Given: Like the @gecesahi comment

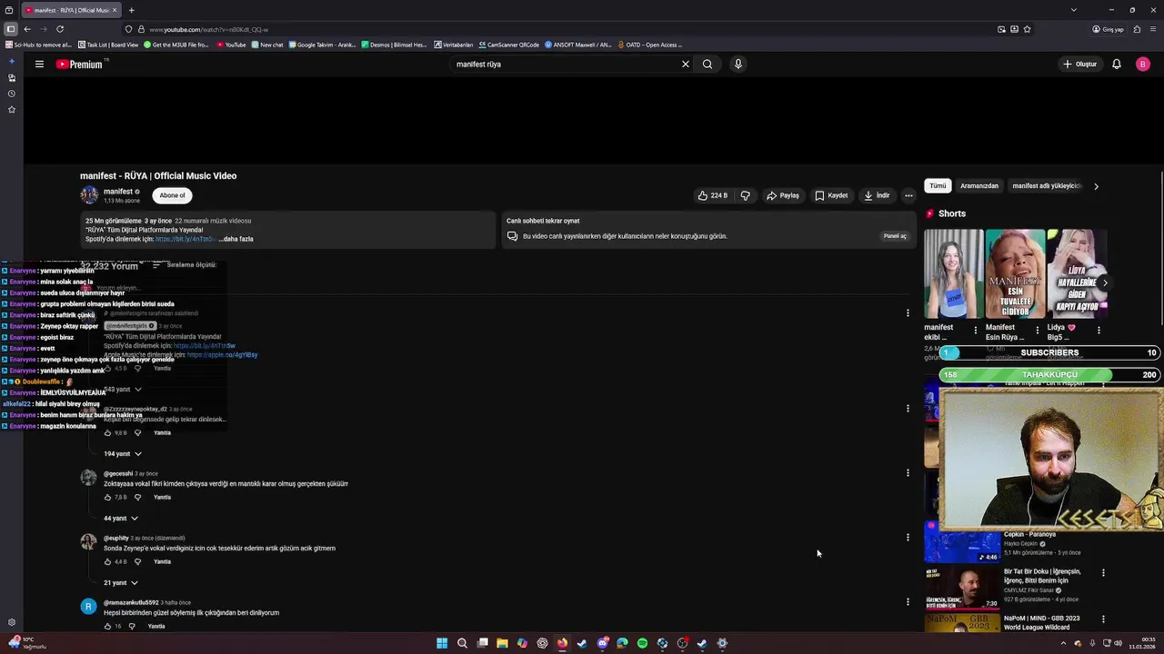Looking at the screenshot, I should 107,497.
